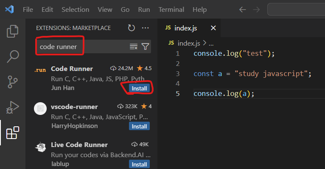Open the Go menu
Viewport: 325px width, 169px height.
125,9
